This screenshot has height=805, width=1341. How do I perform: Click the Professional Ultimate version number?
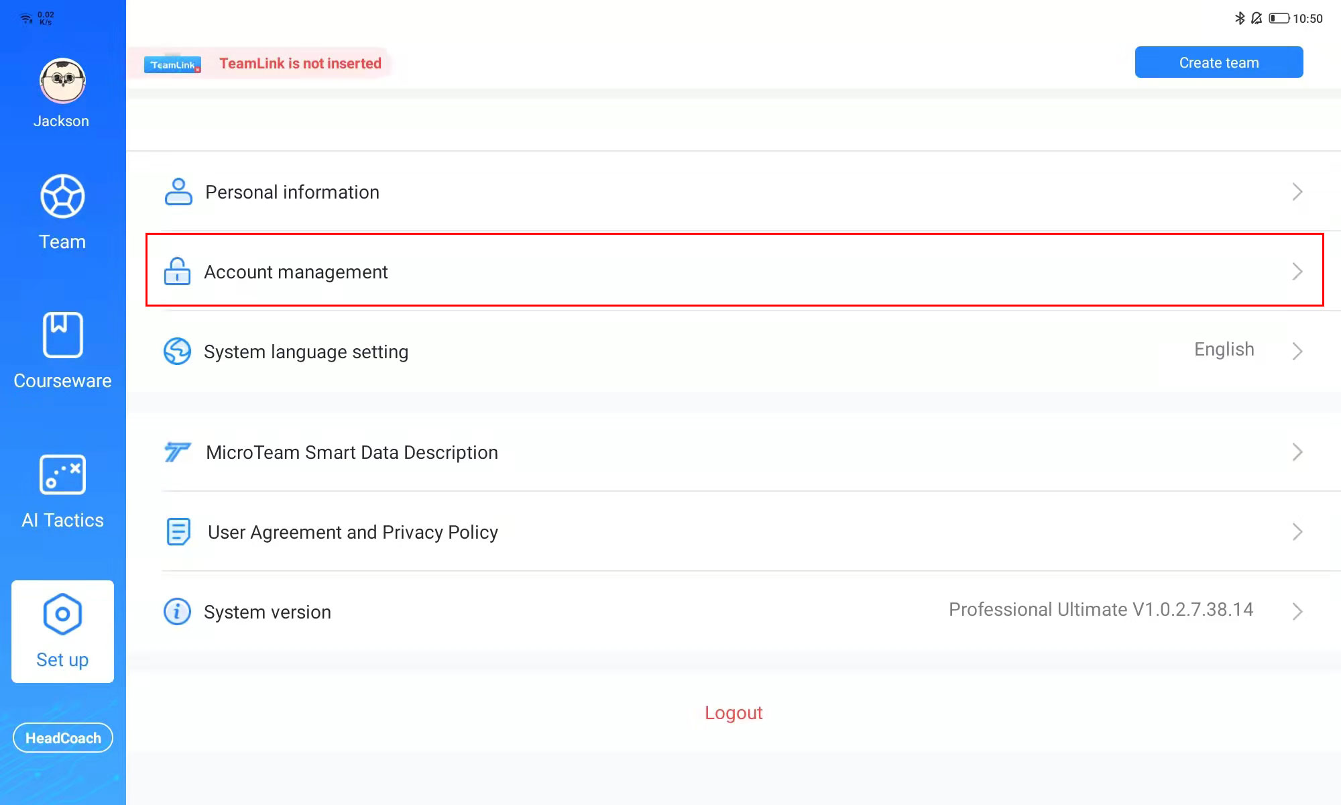tap(1101, 609)
